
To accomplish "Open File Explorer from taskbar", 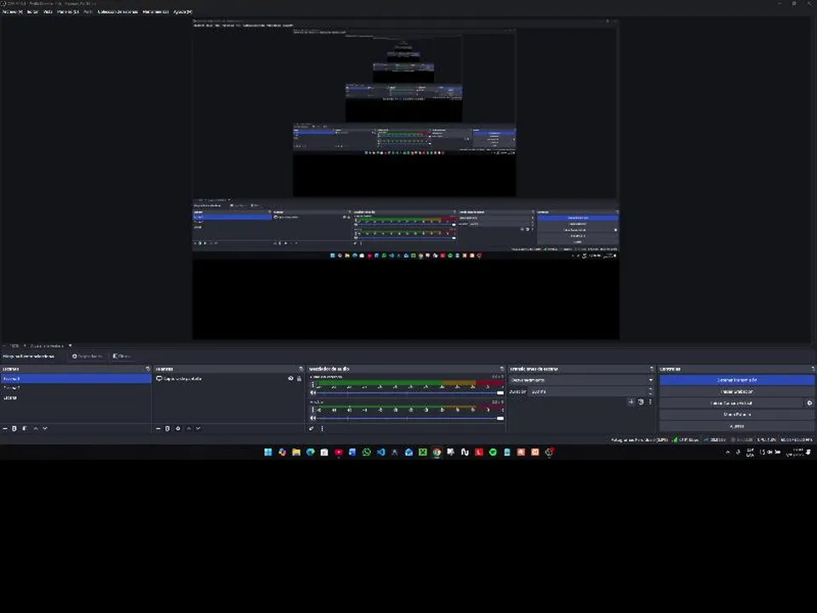I will (296, 452).
